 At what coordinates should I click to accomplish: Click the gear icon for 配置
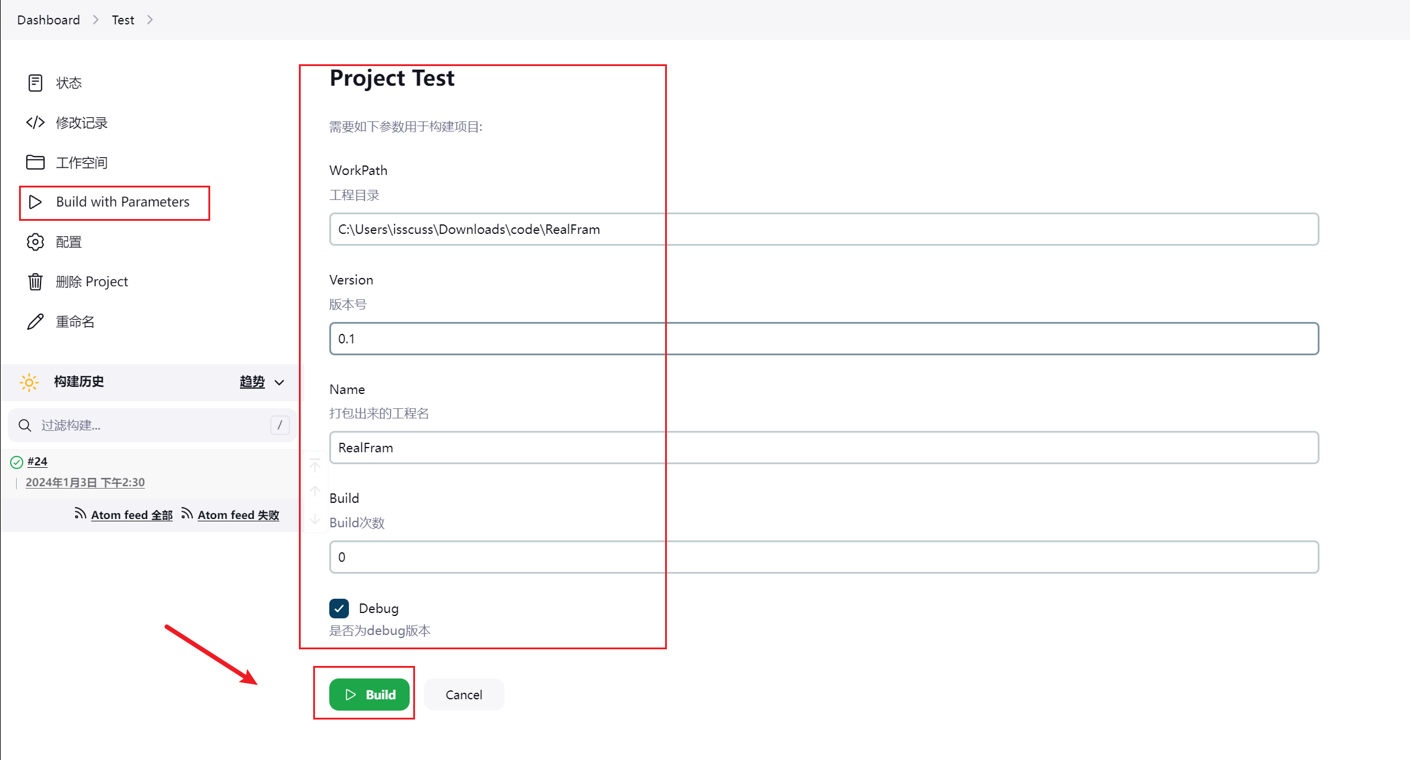point(35,242)
